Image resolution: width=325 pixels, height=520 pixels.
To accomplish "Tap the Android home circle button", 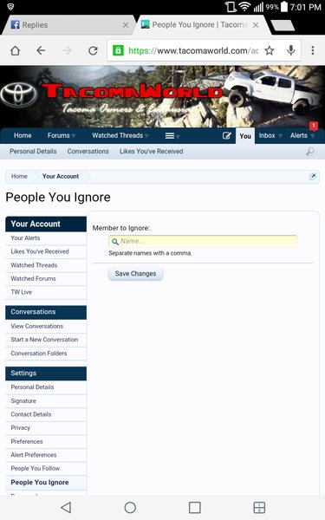I will pyautogui.click(x=130, y=507).
